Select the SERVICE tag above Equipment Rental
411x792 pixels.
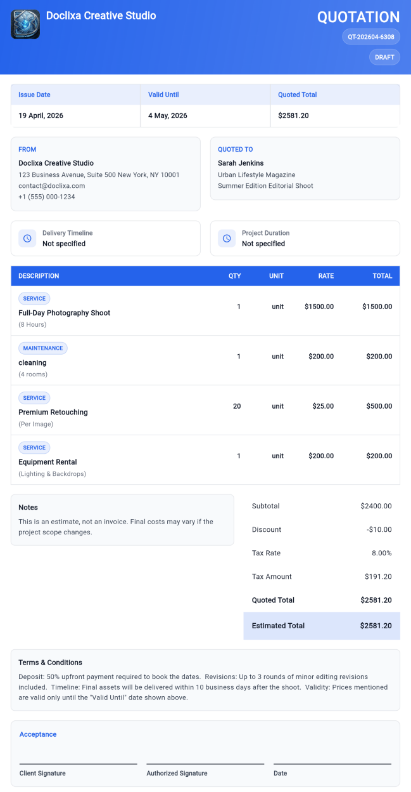[x=34, y=447]
